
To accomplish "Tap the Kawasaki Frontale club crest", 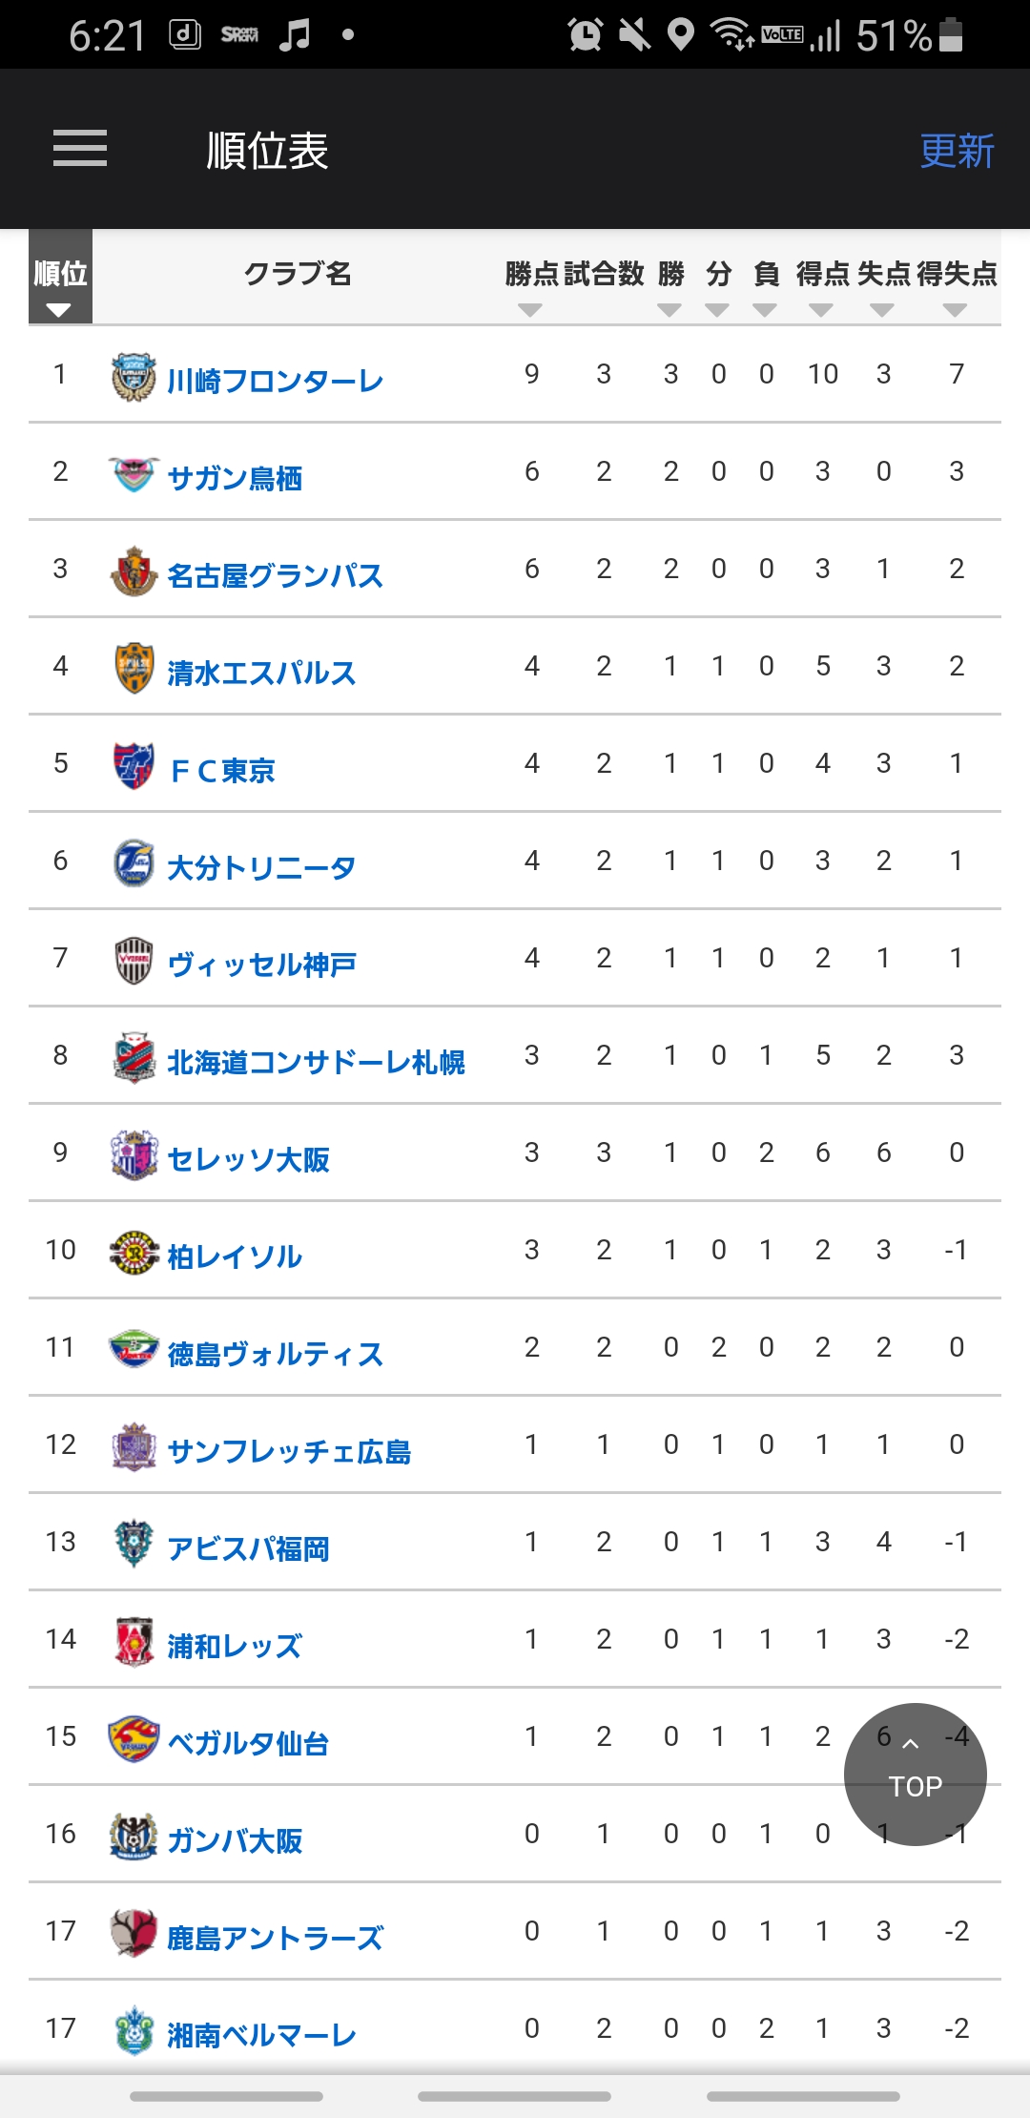I will 134,377.
